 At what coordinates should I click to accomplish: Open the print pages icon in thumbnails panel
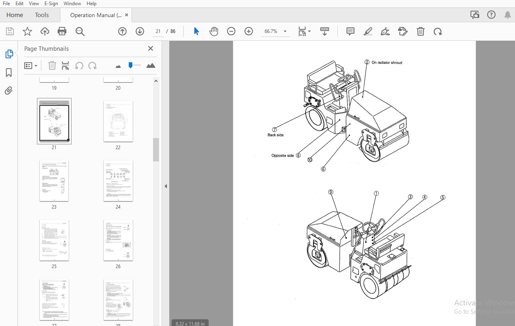[66, 65]
